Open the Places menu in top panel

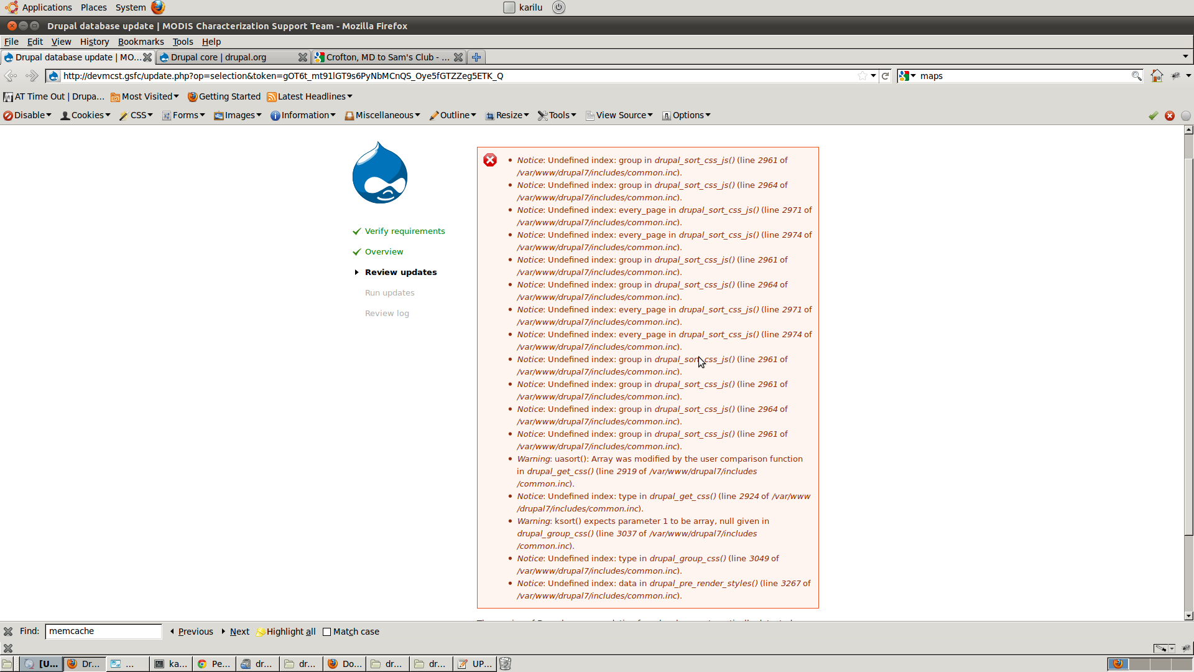93,7
